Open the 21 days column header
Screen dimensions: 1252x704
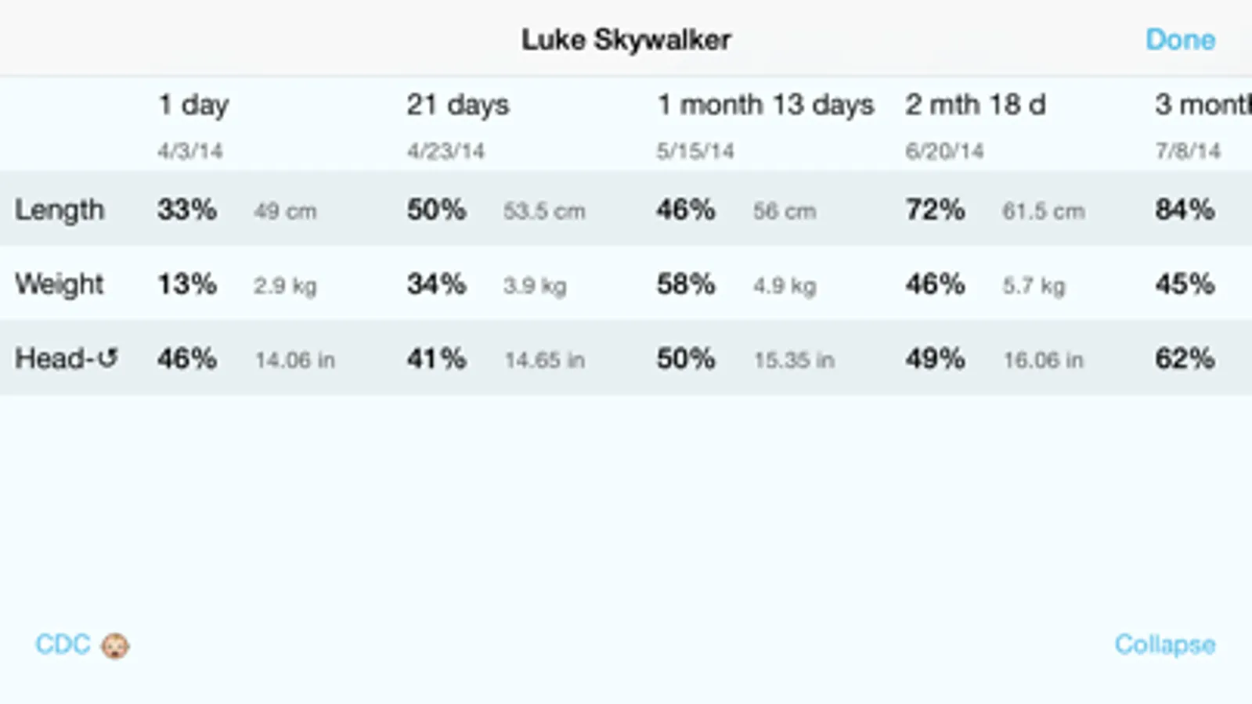pos(458,105)
